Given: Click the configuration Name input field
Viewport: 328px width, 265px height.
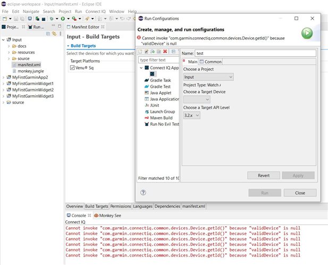Looking at the screenshot, I should click(x=255, y=53).
